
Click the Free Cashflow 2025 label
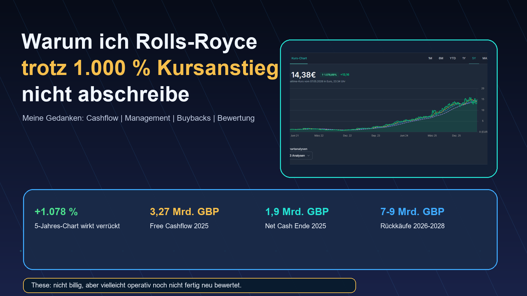pos(179,226)
